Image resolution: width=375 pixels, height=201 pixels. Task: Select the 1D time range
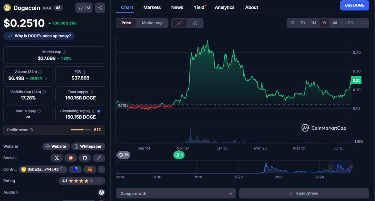[x=292, y=23]
